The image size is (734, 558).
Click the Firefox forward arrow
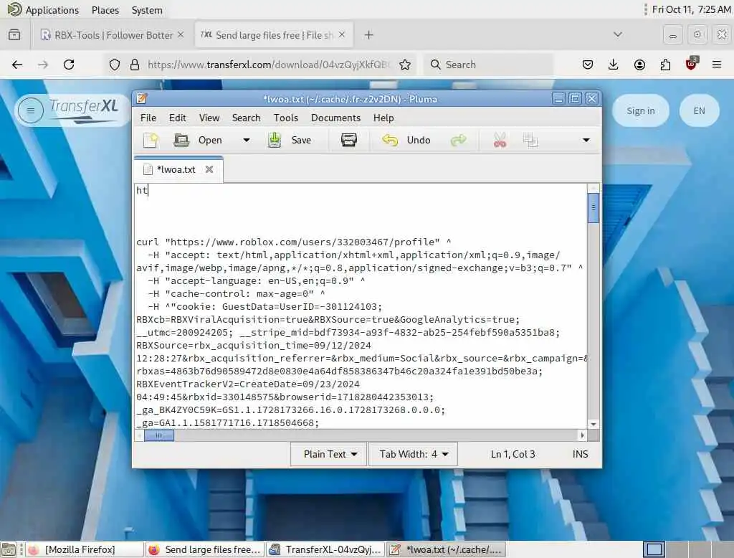coord(43,65)
